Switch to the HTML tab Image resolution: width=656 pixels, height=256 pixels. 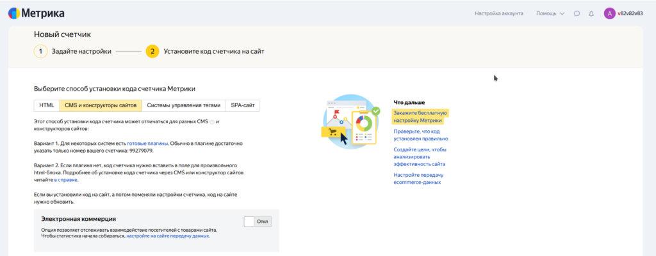click(x=47, y=105)
